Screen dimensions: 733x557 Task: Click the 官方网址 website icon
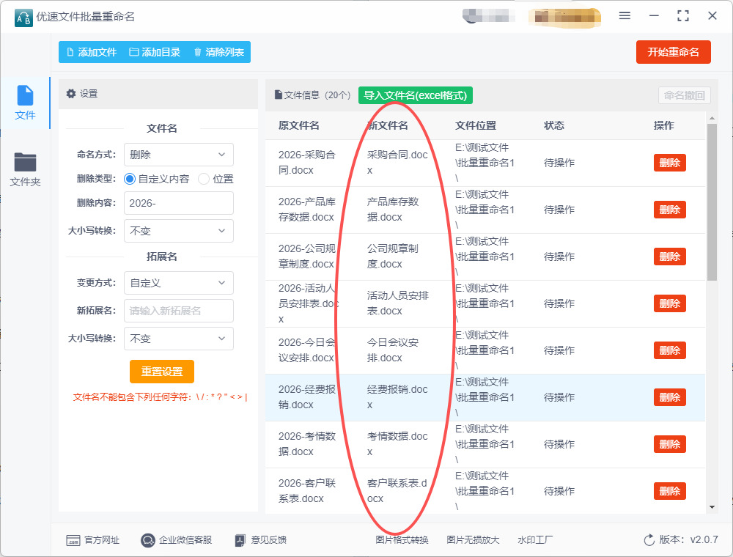(x=73, y=540)
